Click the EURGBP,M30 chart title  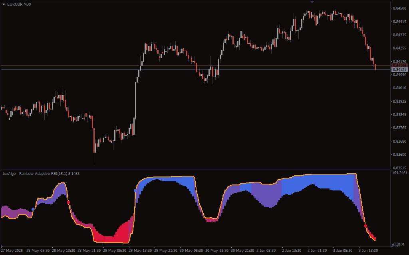pyautogui.click(x=19, y=4)
